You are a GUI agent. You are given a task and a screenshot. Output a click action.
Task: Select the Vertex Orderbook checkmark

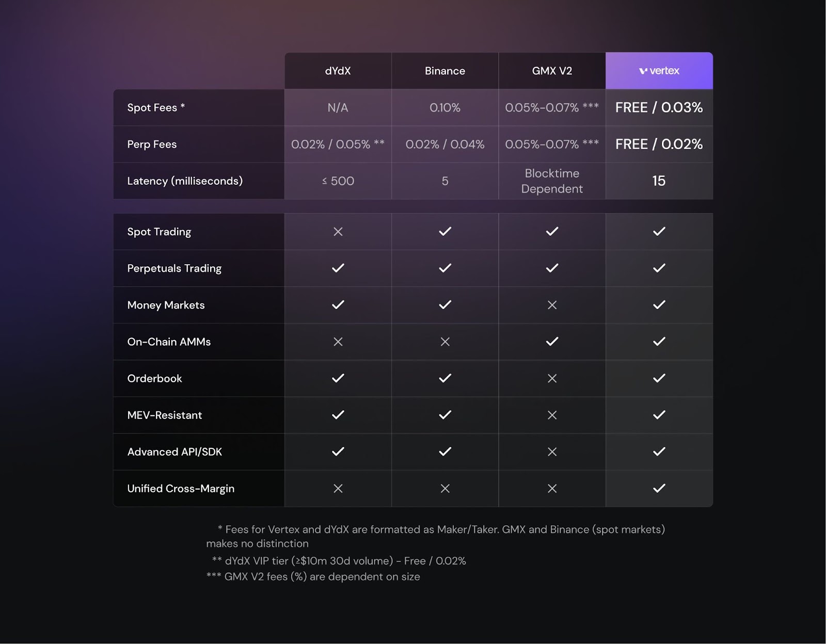click(x=659, y=378)
